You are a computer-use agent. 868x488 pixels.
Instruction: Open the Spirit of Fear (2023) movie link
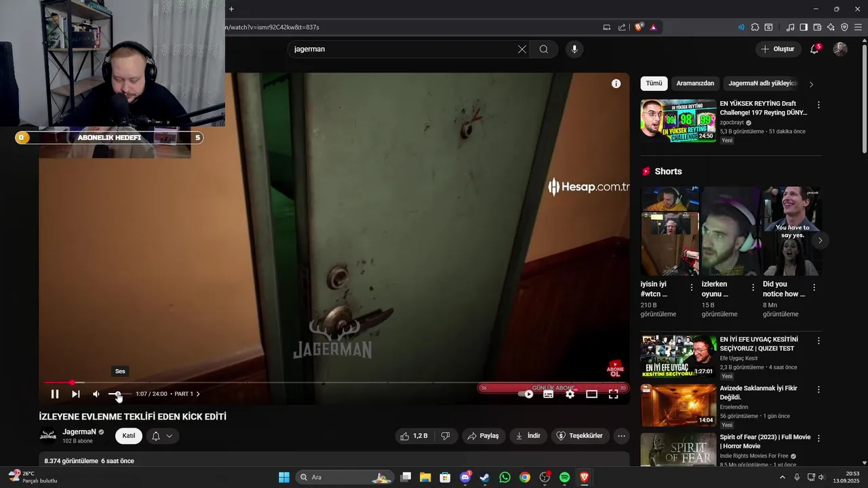[x=765, y=441]
